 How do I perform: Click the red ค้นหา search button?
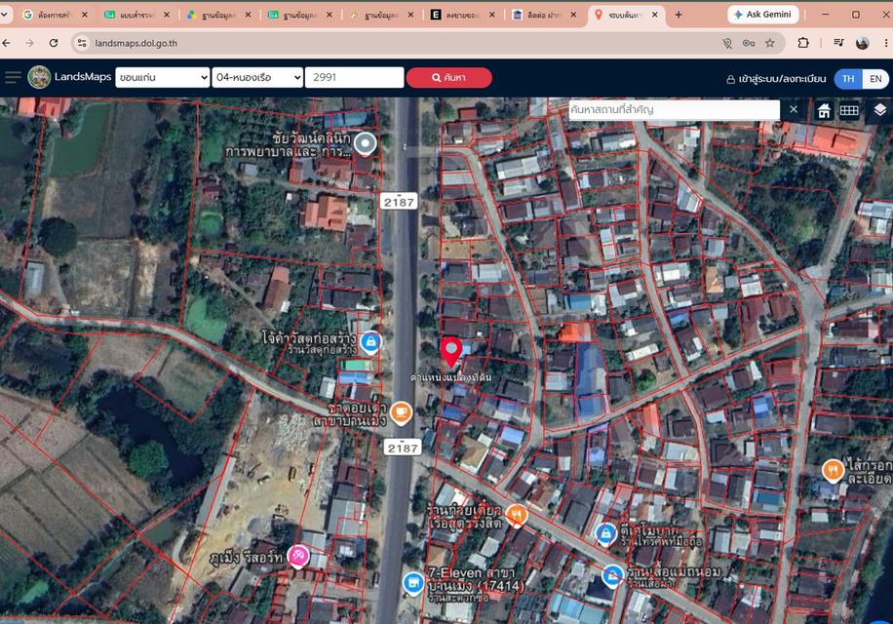pyautogui.click(x=448, y=77)
